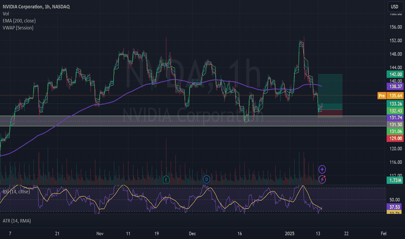
Task: Click the 132.43 price label
Action: (x=395, y=111)
